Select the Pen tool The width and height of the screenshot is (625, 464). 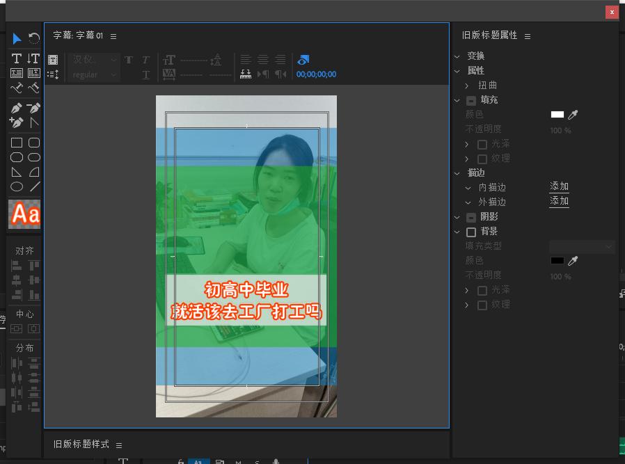pyautogui.click(x=15, y=108)
